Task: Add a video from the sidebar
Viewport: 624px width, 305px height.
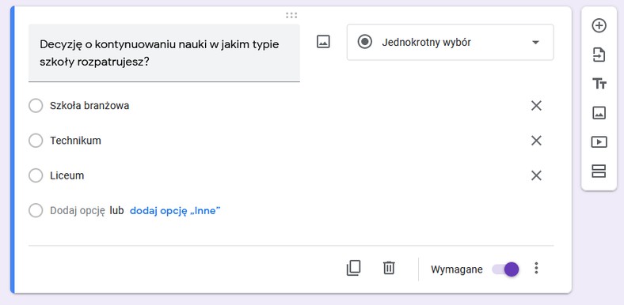Action: click(x=599, y=141)
